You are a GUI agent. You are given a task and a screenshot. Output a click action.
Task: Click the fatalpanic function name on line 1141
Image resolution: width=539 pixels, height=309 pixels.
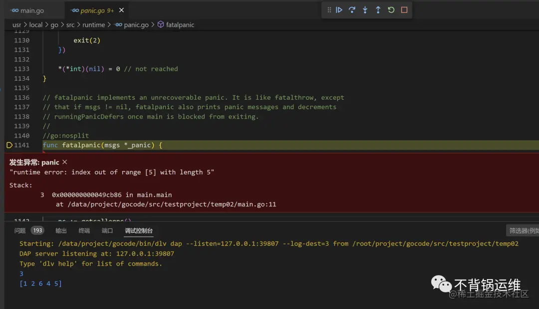point(81,145)
